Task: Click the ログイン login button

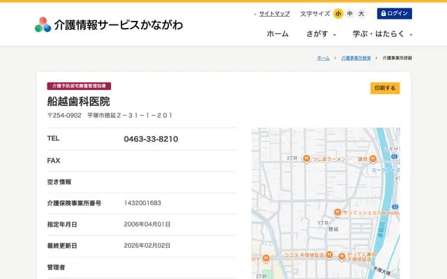Action: [395, 13]
